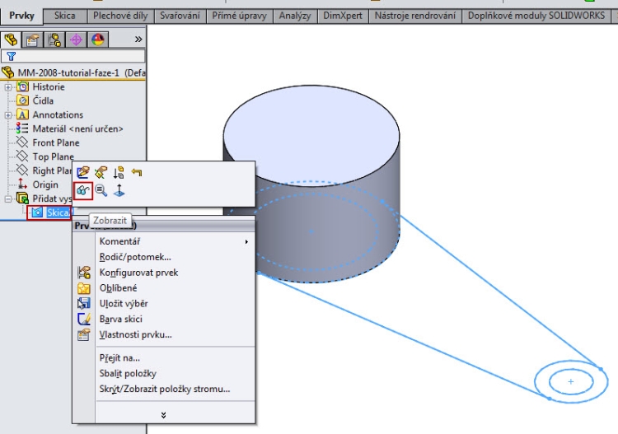The image size is (618, 434).
Task: Click the Annotations folder icon
Action: point(23,114)
